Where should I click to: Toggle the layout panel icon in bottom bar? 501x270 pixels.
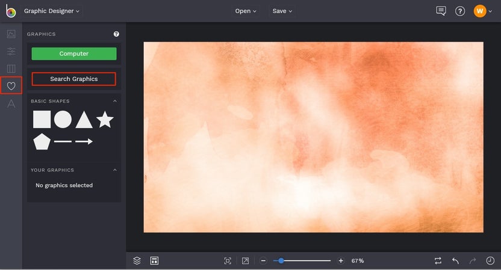[154, 261]
